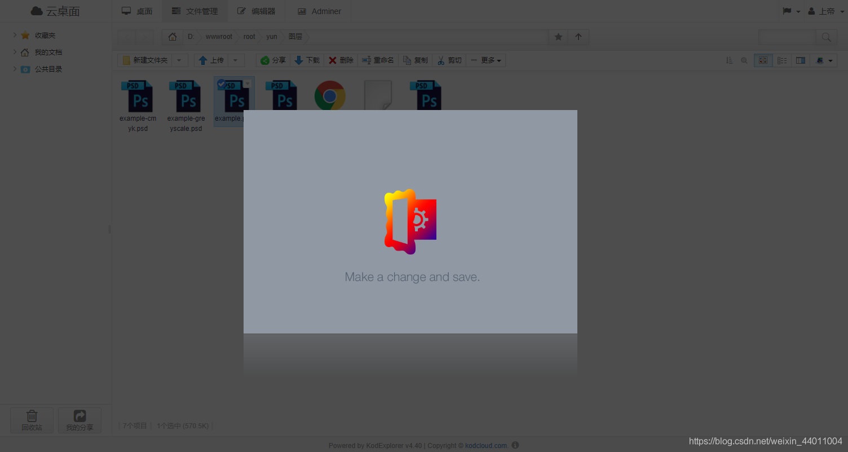Click the search magnifier icon

coord(826,37)
